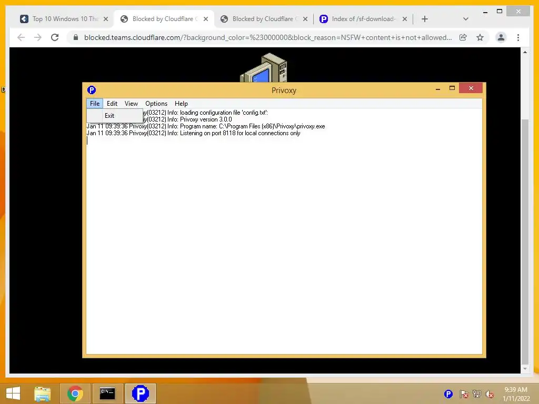Screen dimensions: 539x404
Task: Open Command Prompt from taskbar
Action: click(107, 393)
